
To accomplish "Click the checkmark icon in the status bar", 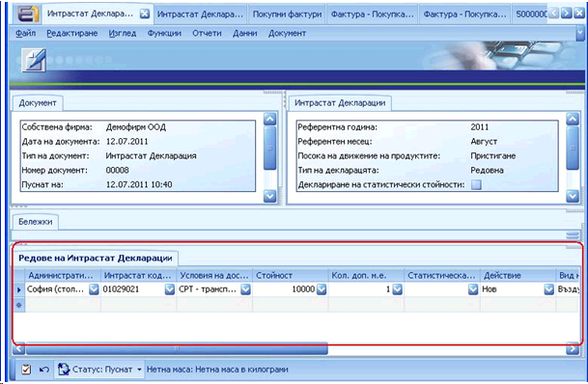I will point(26,370).
